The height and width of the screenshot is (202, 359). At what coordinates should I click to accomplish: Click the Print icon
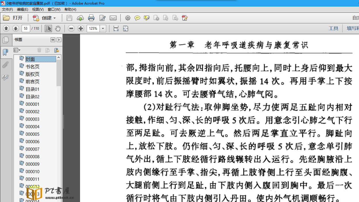pos(91,18)
